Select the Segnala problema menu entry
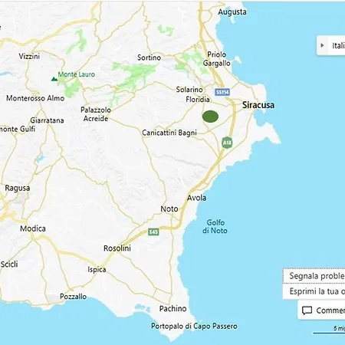Screen dimensions: 345x345 tap(314, 276)
